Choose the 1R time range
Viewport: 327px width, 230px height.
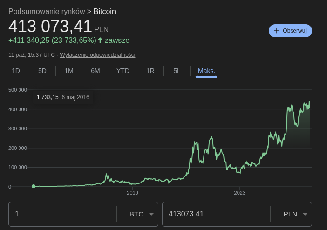[x=150, y=71]
